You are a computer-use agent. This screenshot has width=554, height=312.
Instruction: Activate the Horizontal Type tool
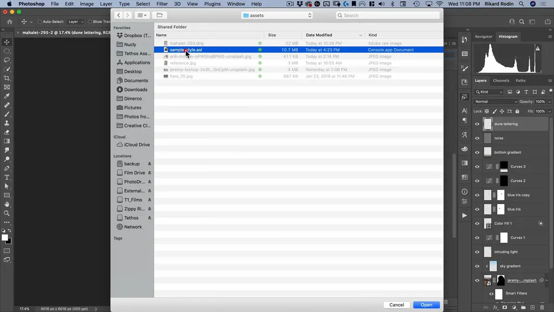7,177
